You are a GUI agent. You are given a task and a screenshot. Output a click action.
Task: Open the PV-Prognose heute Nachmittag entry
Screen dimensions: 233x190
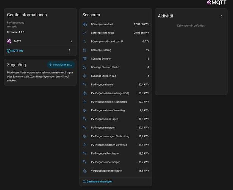pos(116,102)
